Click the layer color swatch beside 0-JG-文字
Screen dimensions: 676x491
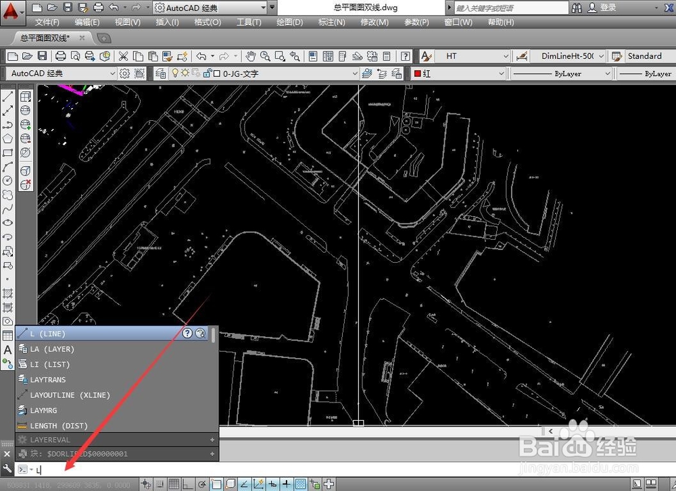pyautogui.click(x=217, y=74)
